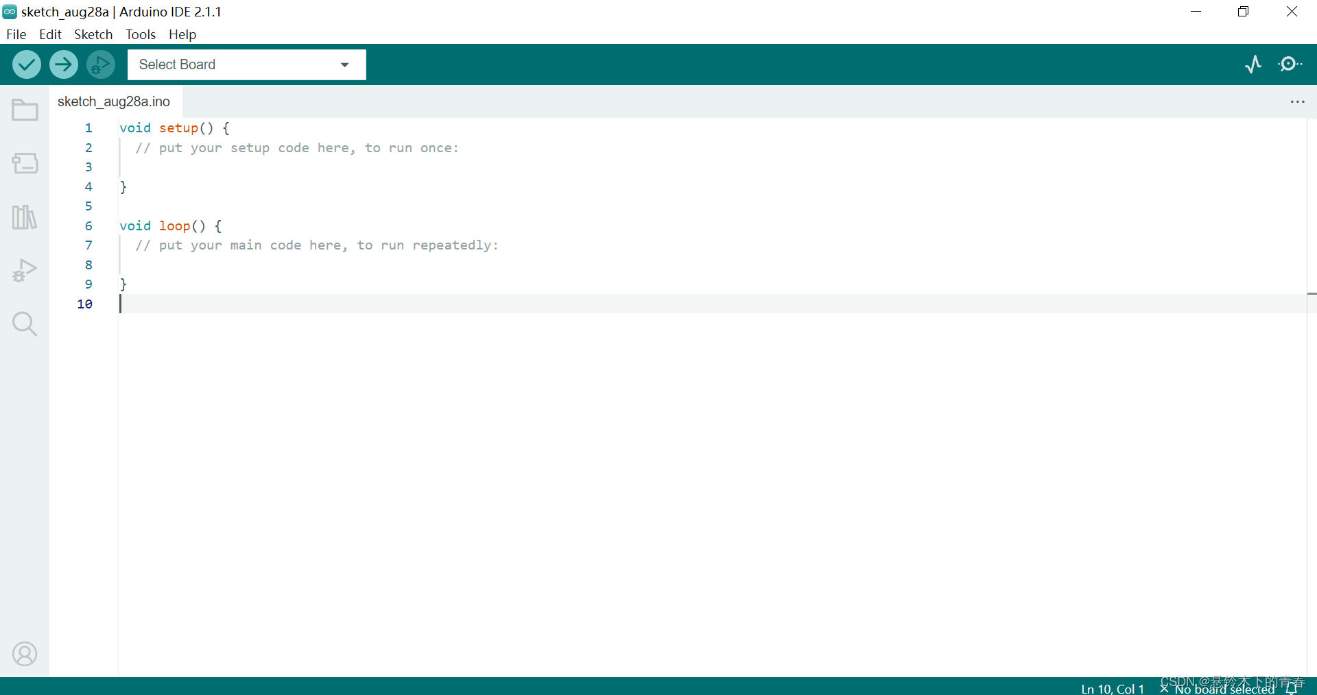
Task: Open the Serial Plotter
Action: (x=1253, y=64)
